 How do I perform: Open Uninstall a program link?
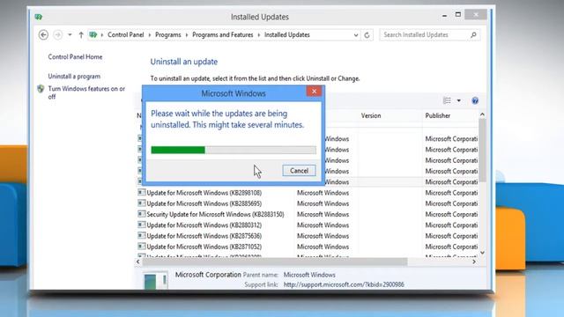74,77
